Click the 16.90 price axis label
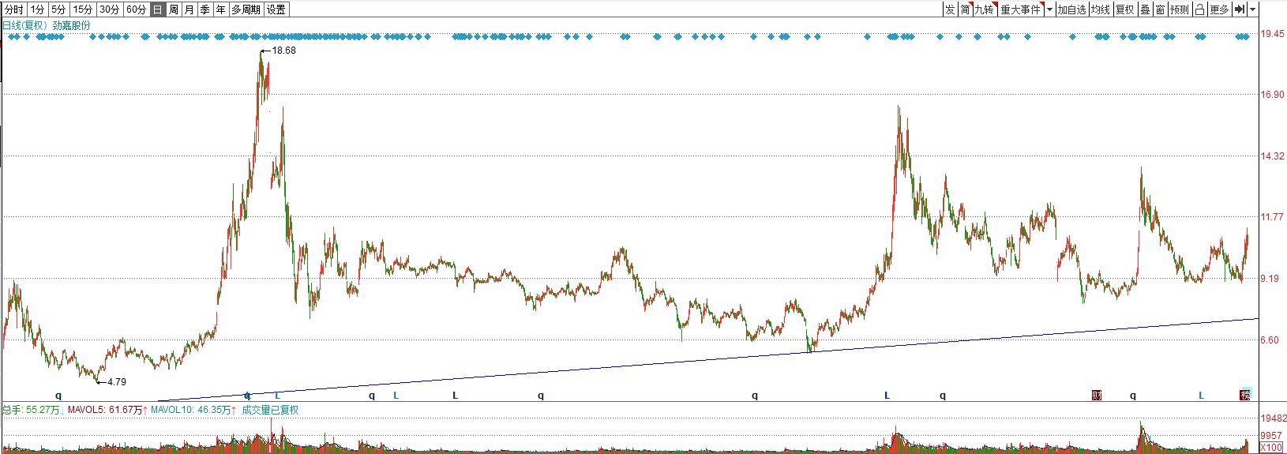This screenshot has height=454, width=1287. 1273,95
